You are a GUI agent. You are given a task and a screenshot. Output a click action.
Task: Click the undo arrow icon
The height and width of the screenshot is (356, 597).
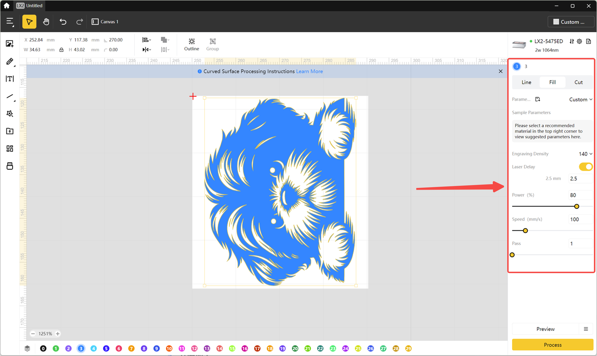(x=63, y=22)
